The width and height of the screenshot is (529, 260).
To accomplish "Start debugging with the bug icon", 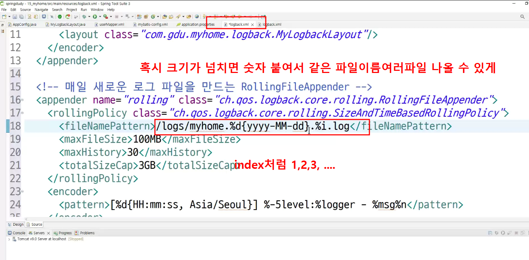I will pos(84,16).
